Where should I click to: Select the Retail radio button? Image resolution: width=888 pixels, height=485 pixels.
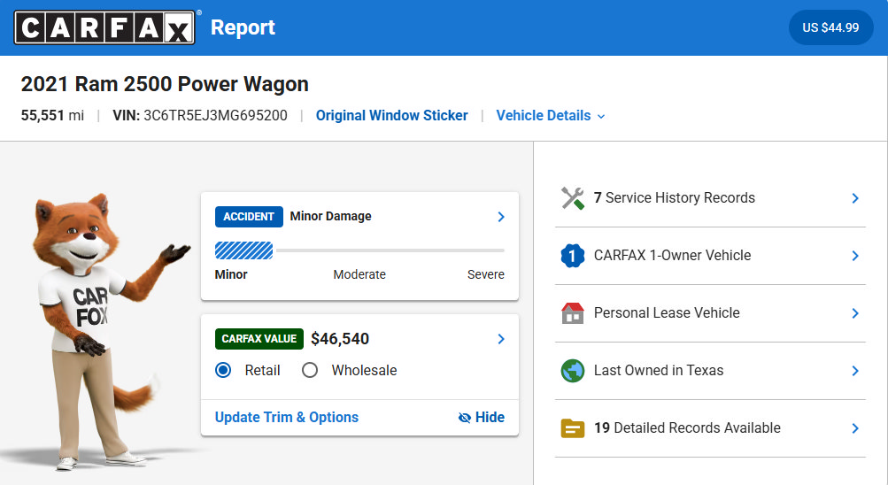coord(223,370)
